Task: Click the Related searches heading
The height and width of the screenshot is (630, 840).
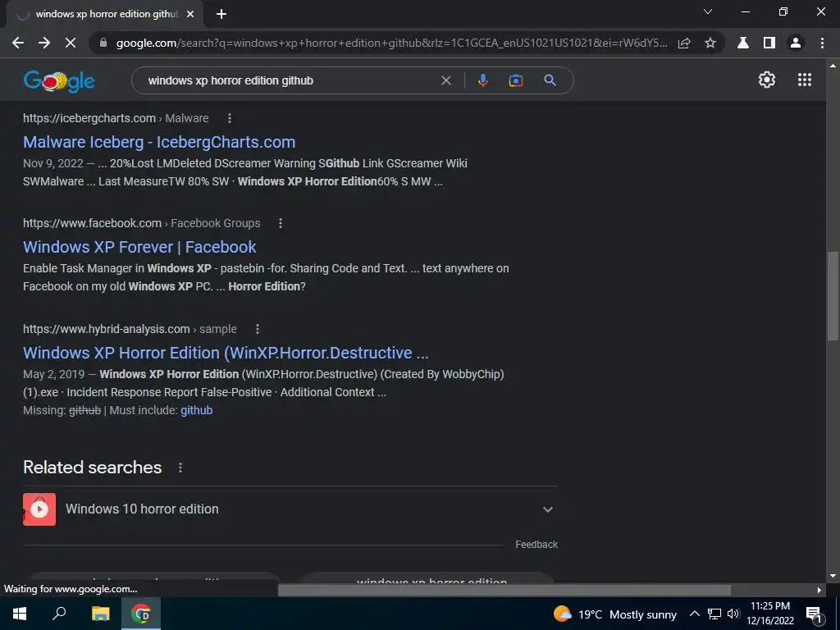Action: point(92,467)
